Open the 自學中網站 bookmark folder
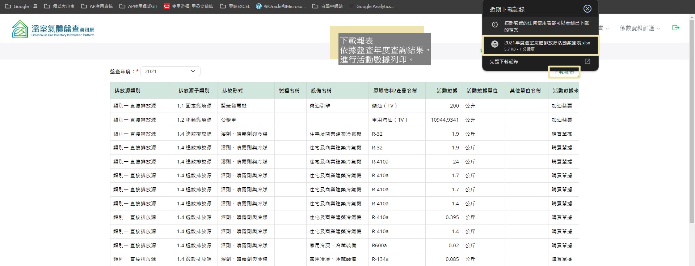Screen dimensions: 695x266 [x=327, y=6]
